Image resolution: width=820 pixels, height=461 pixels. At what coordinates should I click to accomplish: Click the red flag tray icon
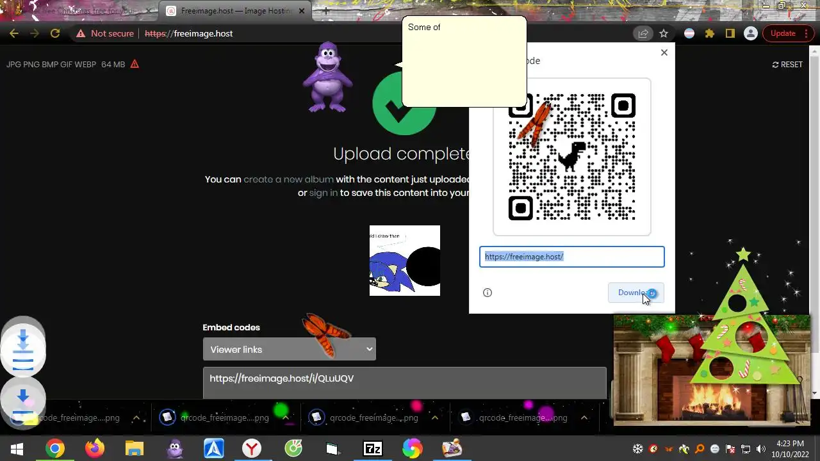(x=730, y=449)
